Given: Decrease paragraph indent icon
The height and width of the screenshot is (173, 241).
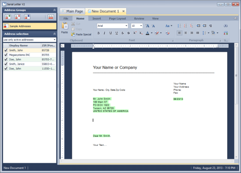Looking at the screenshot, I should coord(199,26).
